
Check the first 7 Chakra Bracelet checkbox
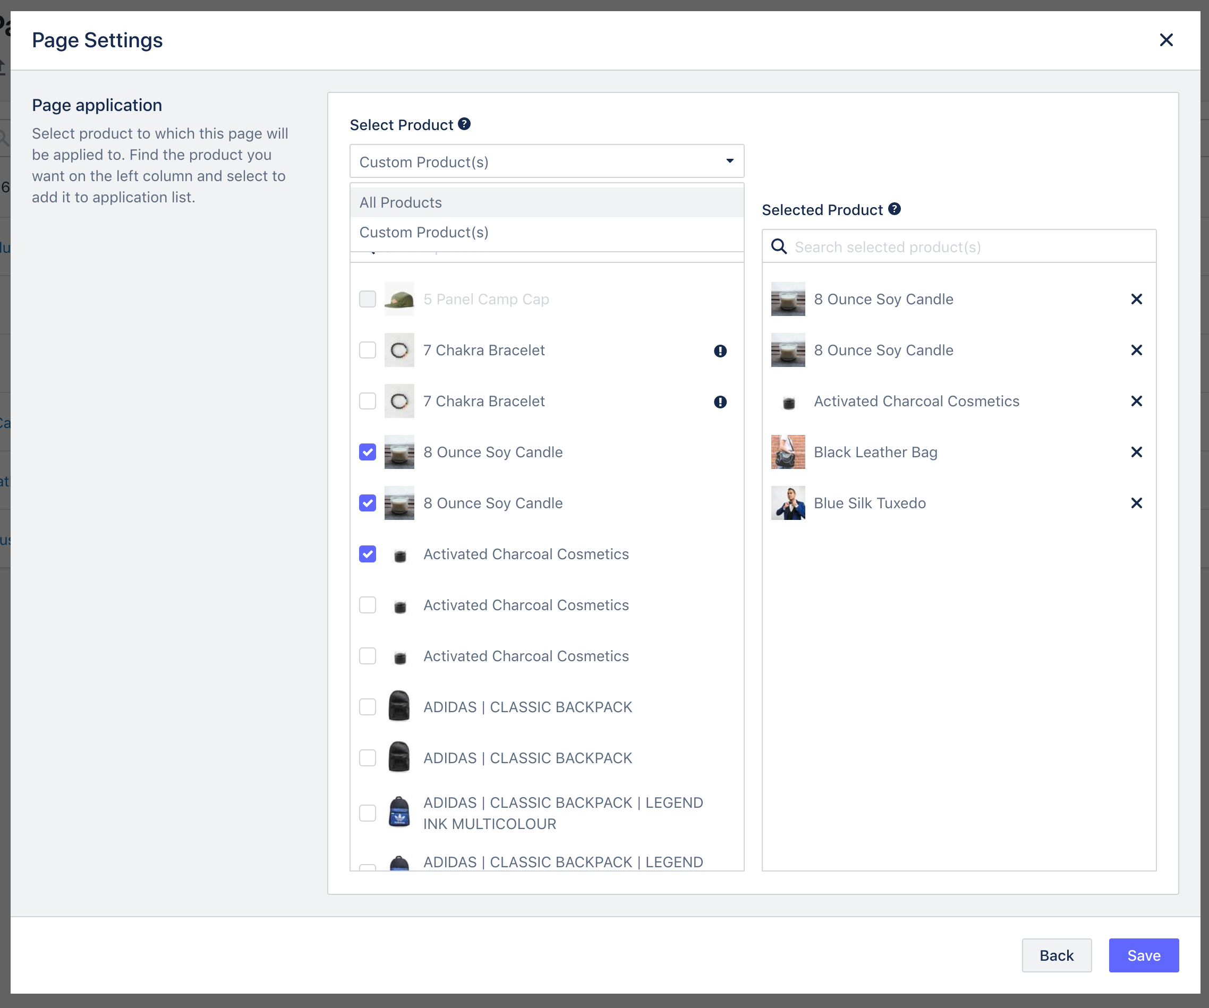[367, 350]
